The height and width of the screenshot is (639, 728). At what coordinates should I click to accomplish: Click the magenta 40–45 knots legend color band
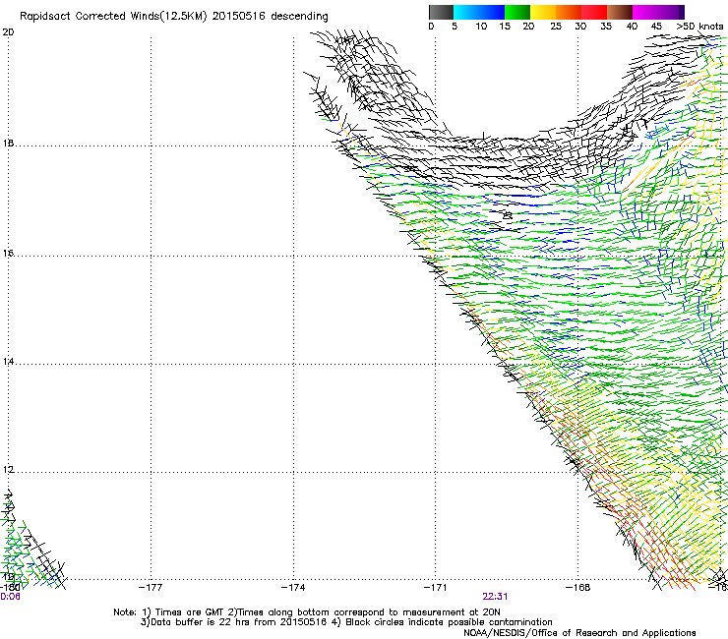[x=645, y=12]
